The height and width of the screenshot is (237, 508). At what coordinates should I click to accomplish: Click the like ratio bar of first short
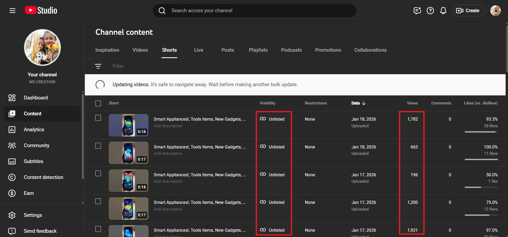click(x=481, y=132)
